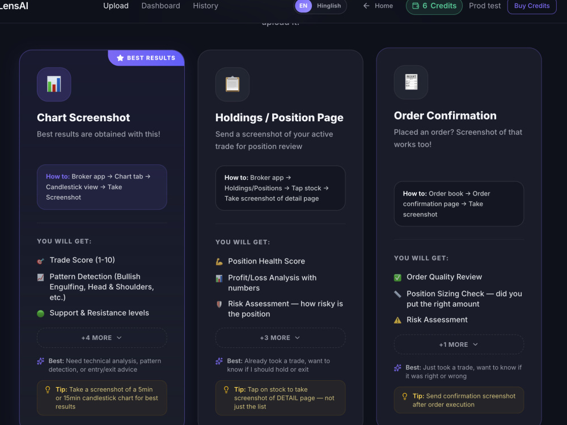Click the muscle icon beside Position Health Score

[x=219, y=262]
